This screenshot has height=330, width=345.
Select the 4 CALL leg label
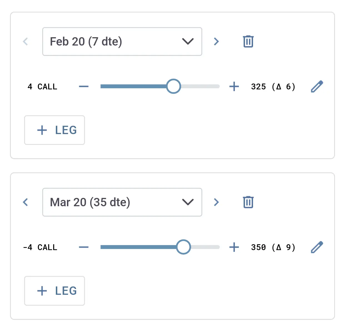pos(42,86)
